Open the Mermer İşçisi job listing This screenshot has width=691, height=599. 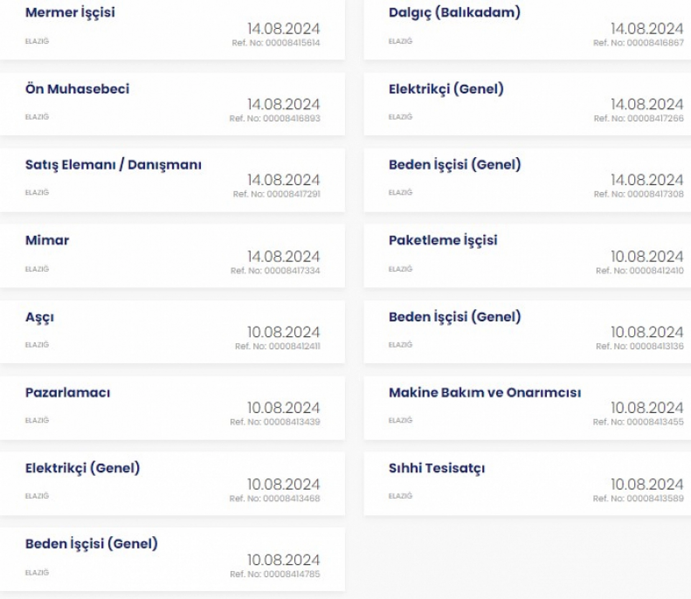click(70, 13)
